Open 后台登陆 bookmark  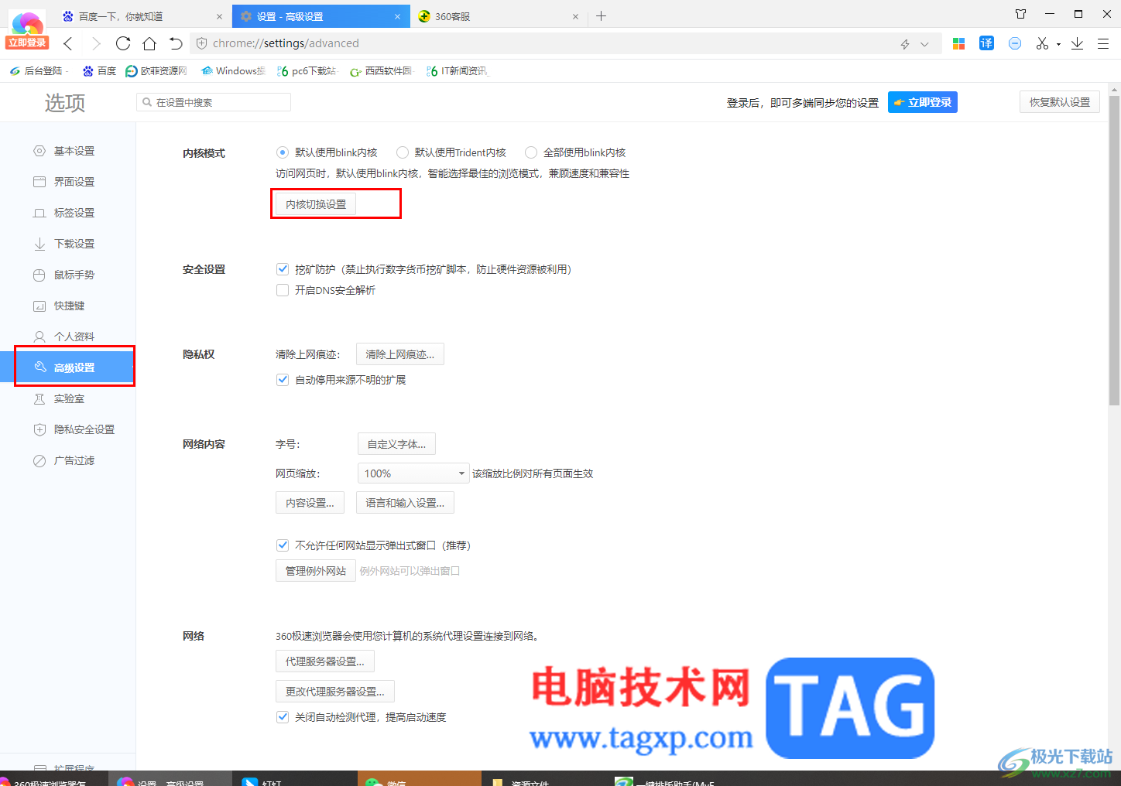click(37, 70)
